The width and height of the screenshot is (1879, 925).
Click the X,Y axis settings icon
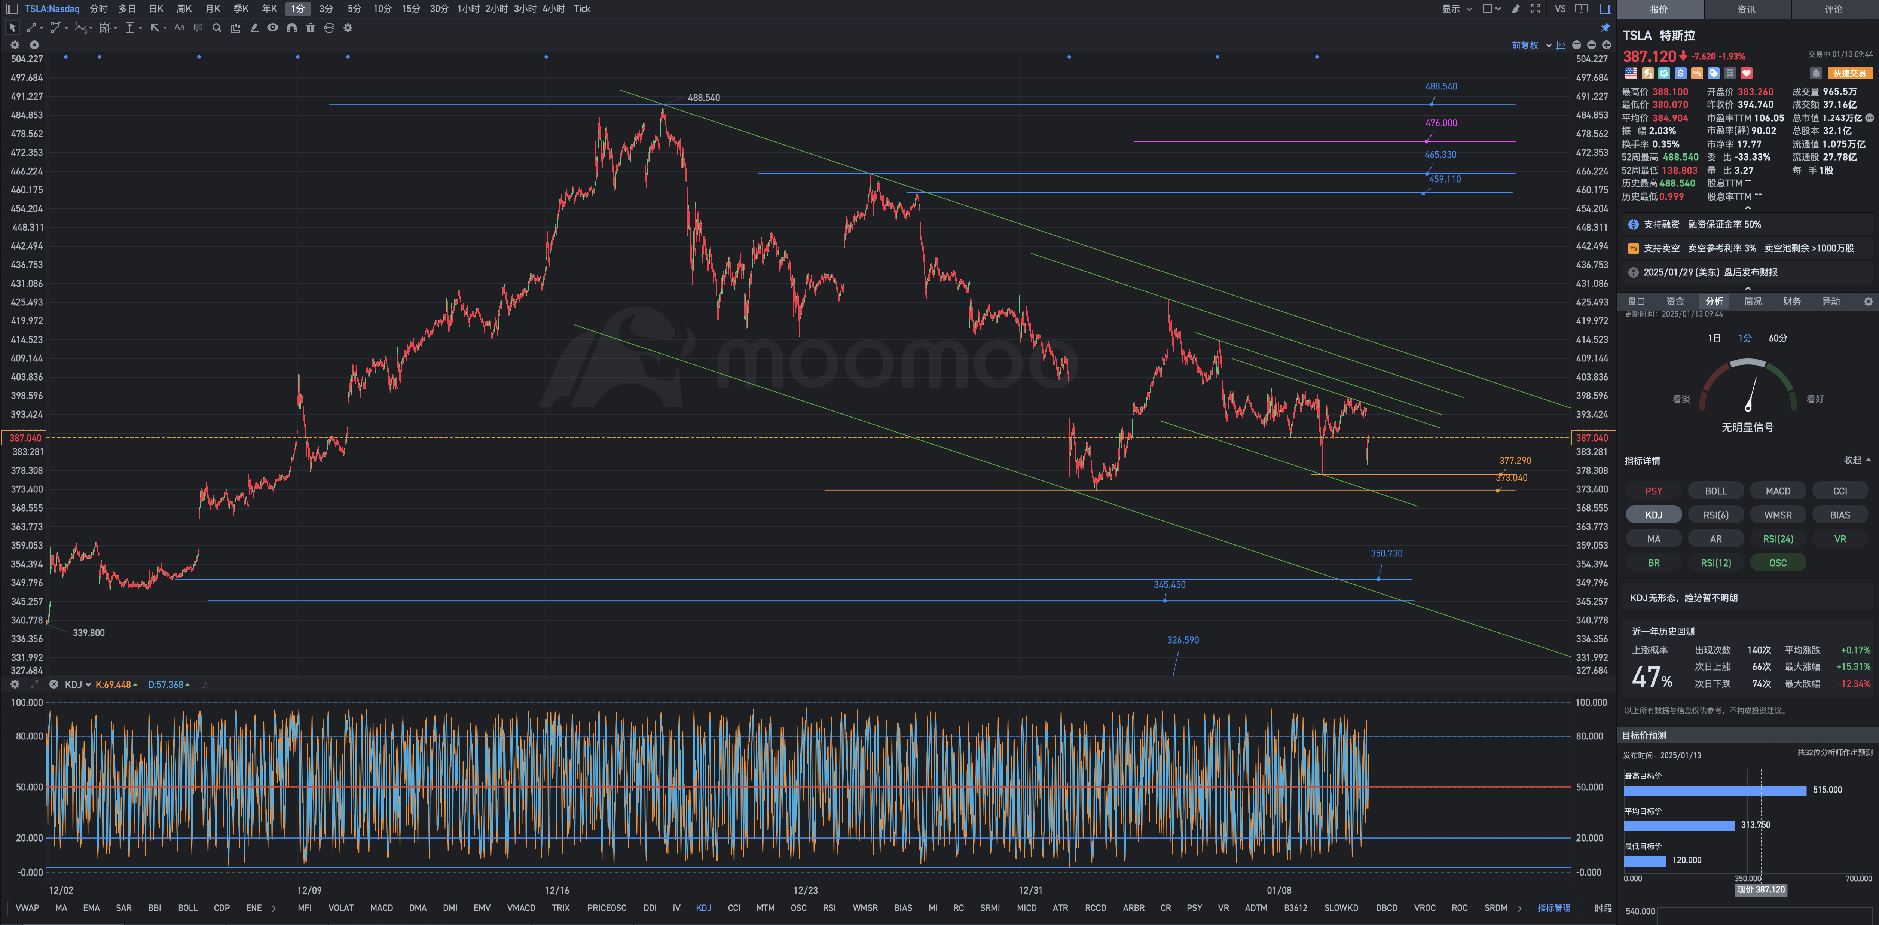(x=1561, y=45)
